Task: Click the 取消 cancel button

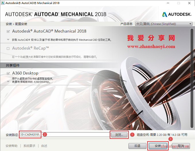Action: click(x=181, y=146)
